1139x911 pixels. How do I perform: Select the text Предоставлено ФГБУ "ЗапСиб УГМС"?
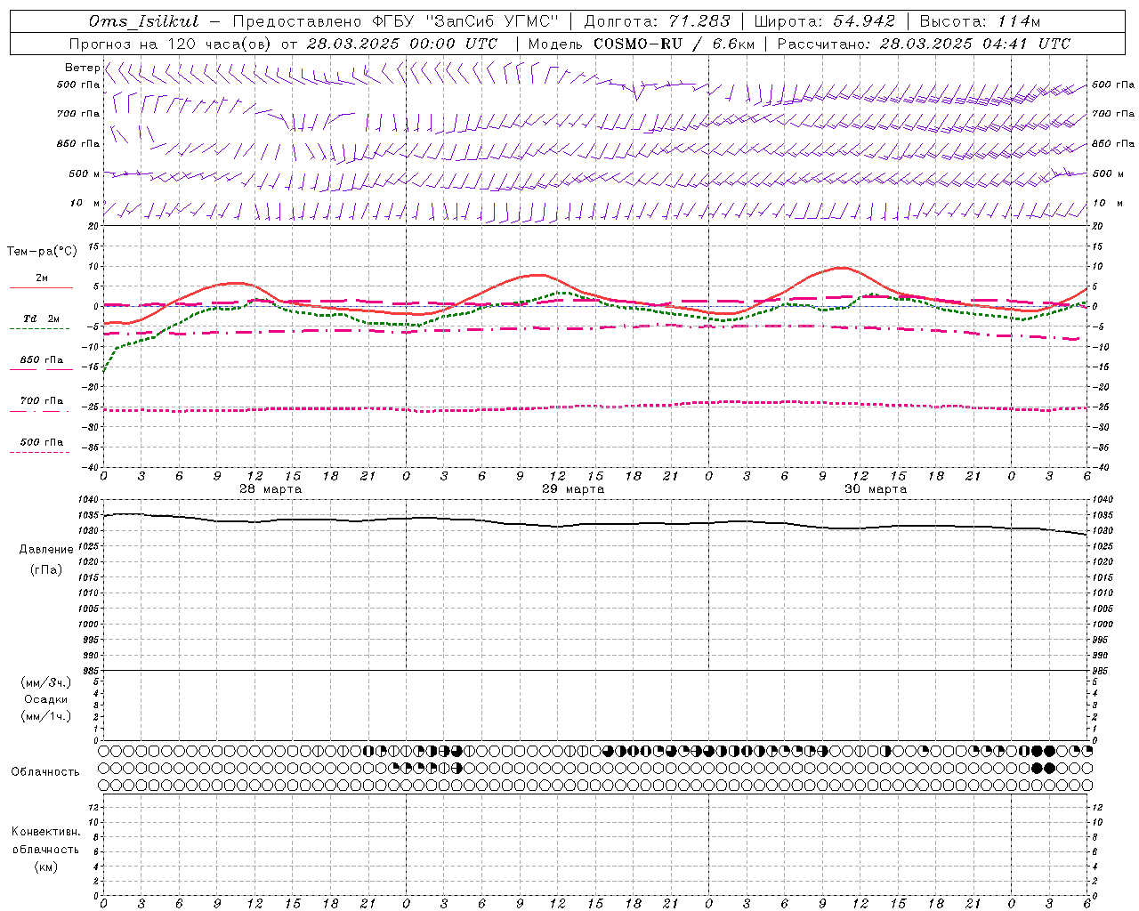[x=396, y=21]
